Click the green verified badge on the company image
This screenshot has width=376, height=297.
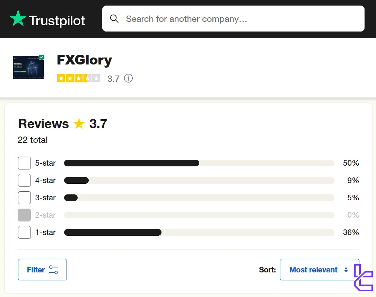pyautogui.click(x=42, y=57)
